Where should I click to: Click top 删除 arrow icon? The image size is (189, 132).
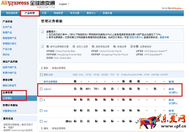pyautogui.click(x=42, y=68)
